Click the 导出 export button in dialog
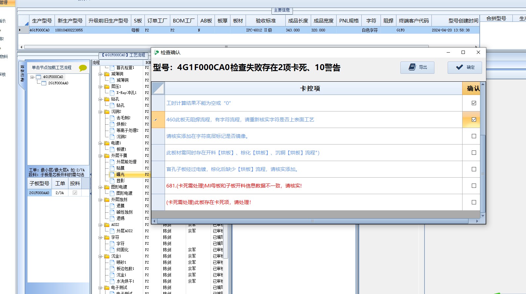 pos(417,67)
